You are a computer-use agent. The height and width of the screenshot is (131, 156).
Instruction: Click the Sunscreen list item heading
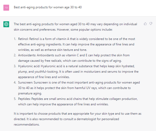click(26, 82)
